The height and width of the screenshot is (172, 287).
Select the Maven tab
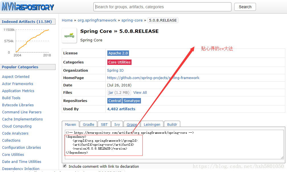71,124
